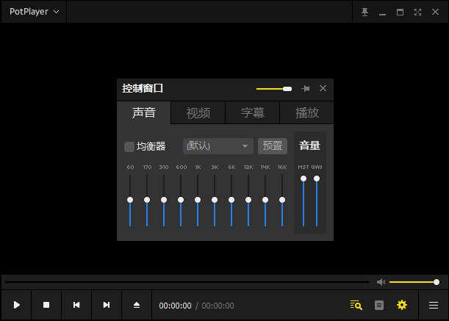Switch to the 字幕 tab
Viewport: 449px width, 321px height.
[x=253, y=113]
